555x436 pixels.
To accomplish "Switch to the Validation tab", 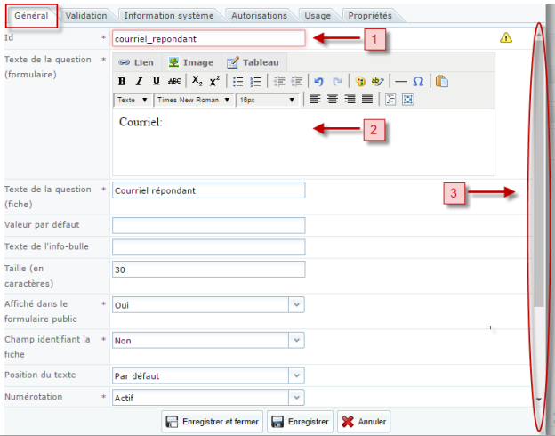I will coord(86,16).
